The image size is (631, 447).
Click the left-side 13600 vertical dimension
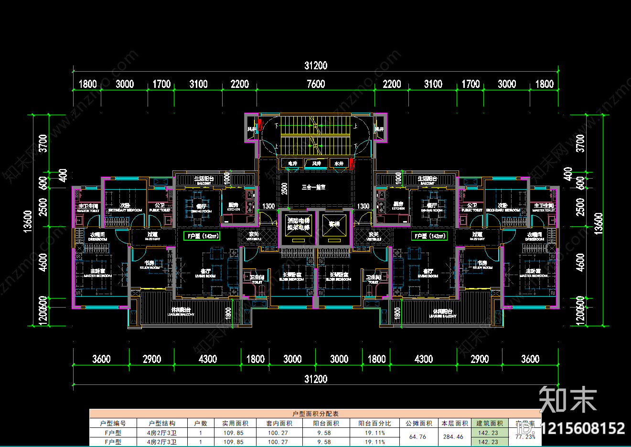click(x=28, y=221)
